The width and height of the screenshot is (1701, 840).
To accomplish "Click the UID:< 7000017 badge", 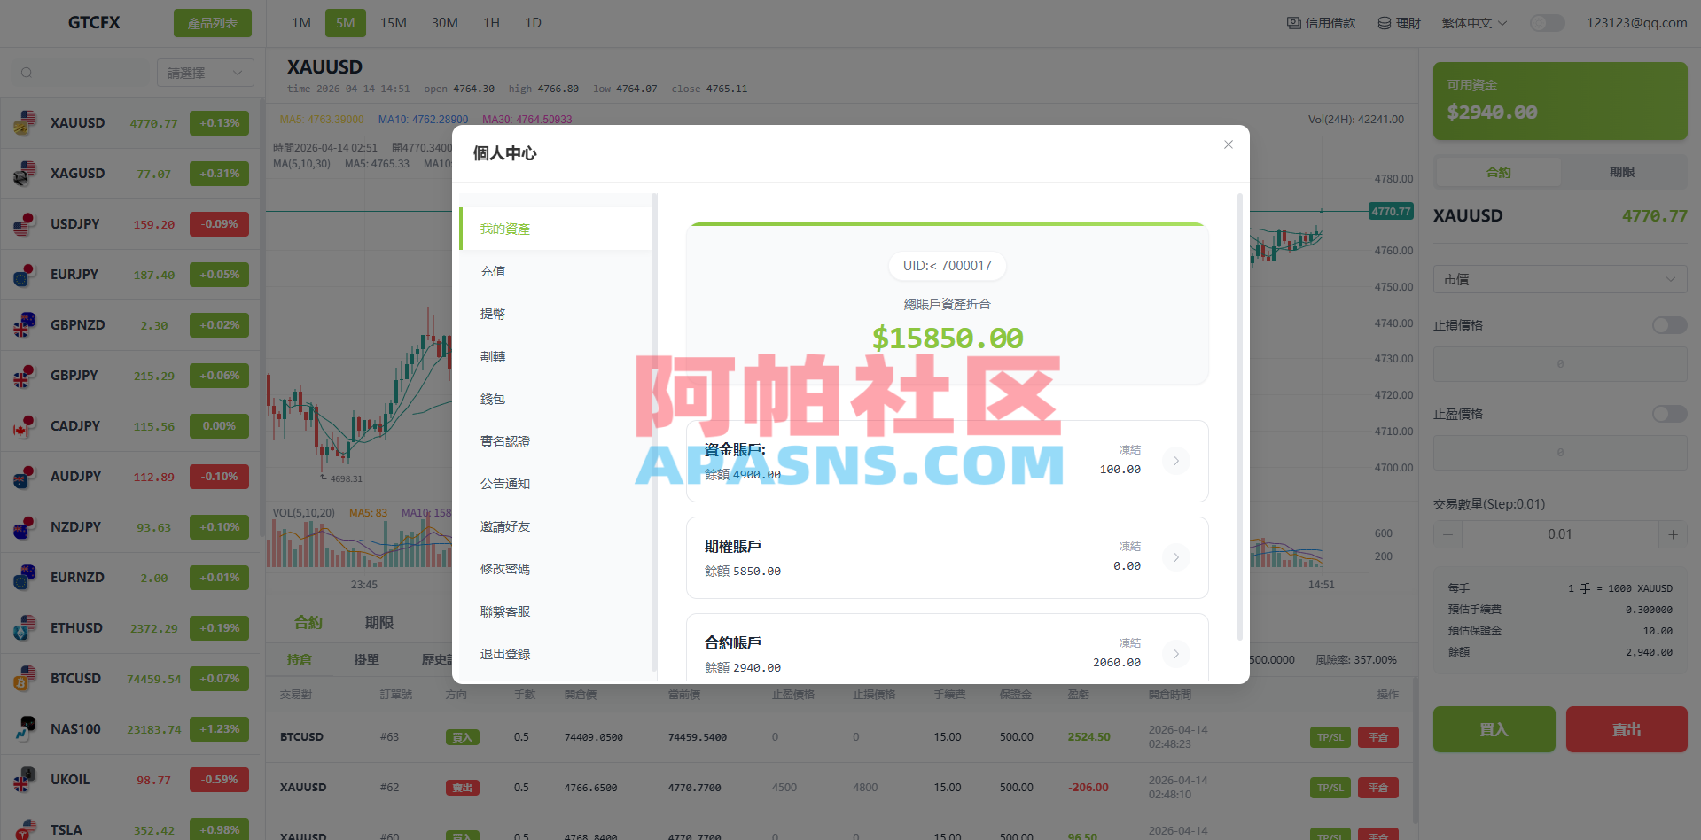I will (x=947, y=266).
